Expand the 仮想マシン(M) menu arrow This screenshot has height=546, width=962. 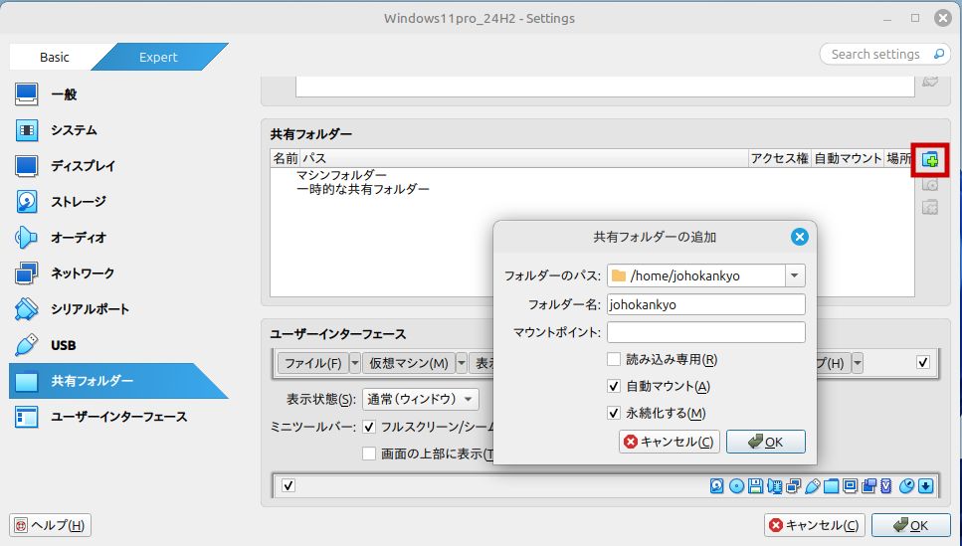(462, 363)
